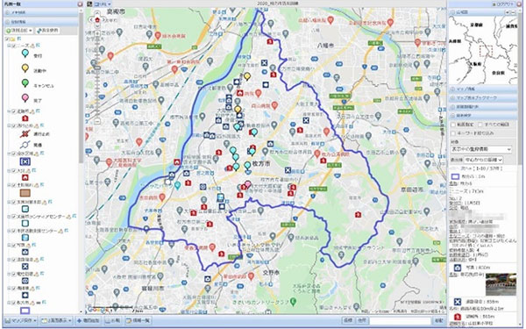
Task: Click the 情報一覧 button in bottom toolbar
Action: click(x=138, y=320)
